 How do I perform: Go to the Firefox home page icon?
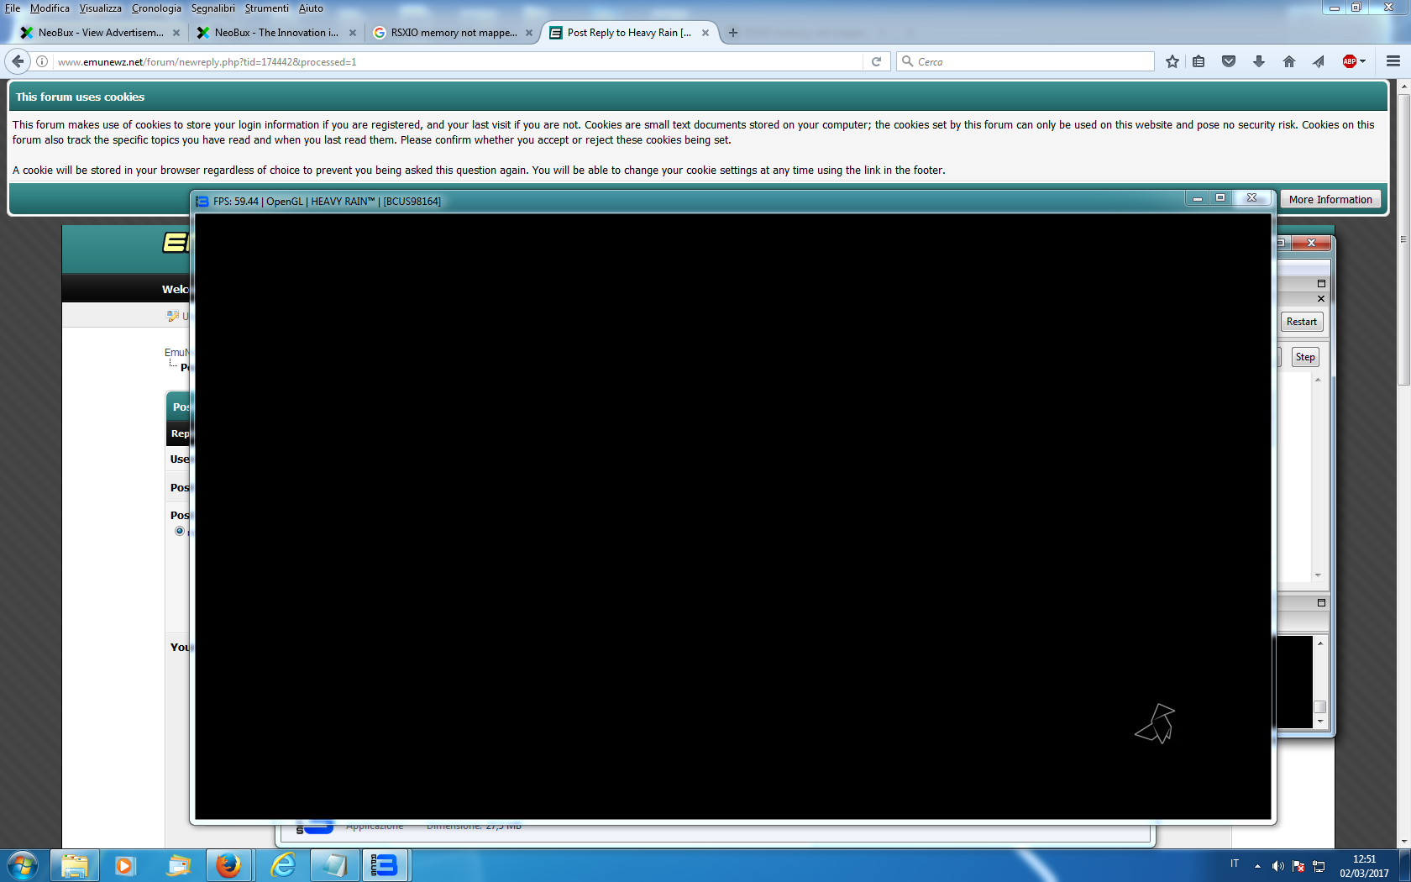click(1289, 61)
